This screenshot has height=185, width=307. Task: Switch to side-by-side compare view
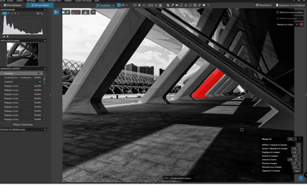coord(123,5)
